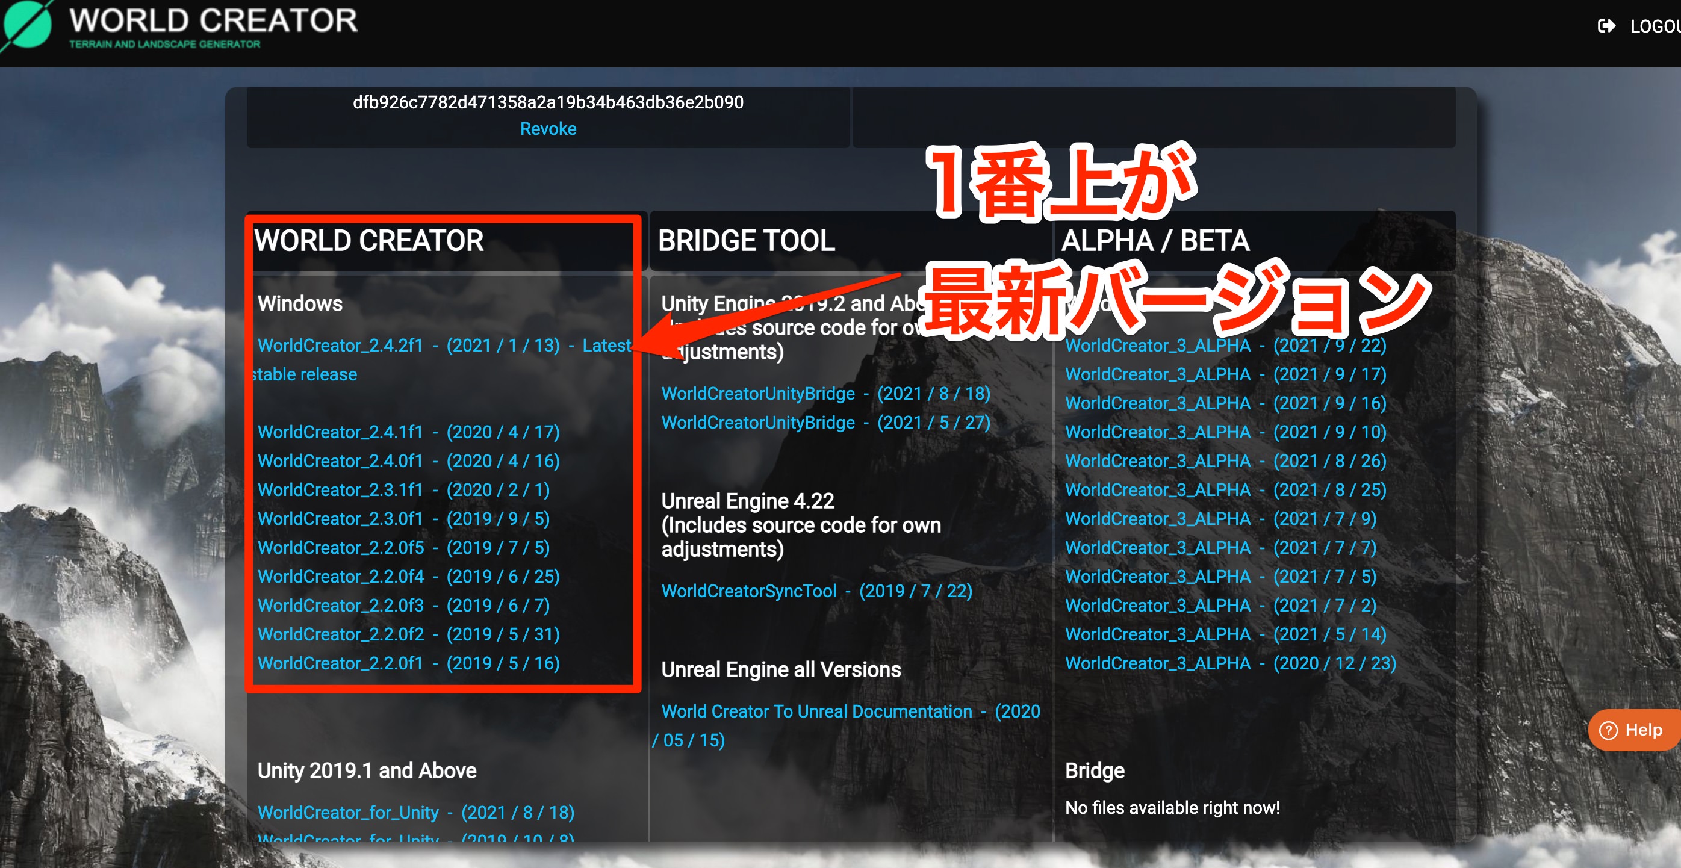Download WorldCreator_3_ALPHA (2021 / 7 / 5)
This screenshot has height=868, width=1681.
tap(1221, 576)
